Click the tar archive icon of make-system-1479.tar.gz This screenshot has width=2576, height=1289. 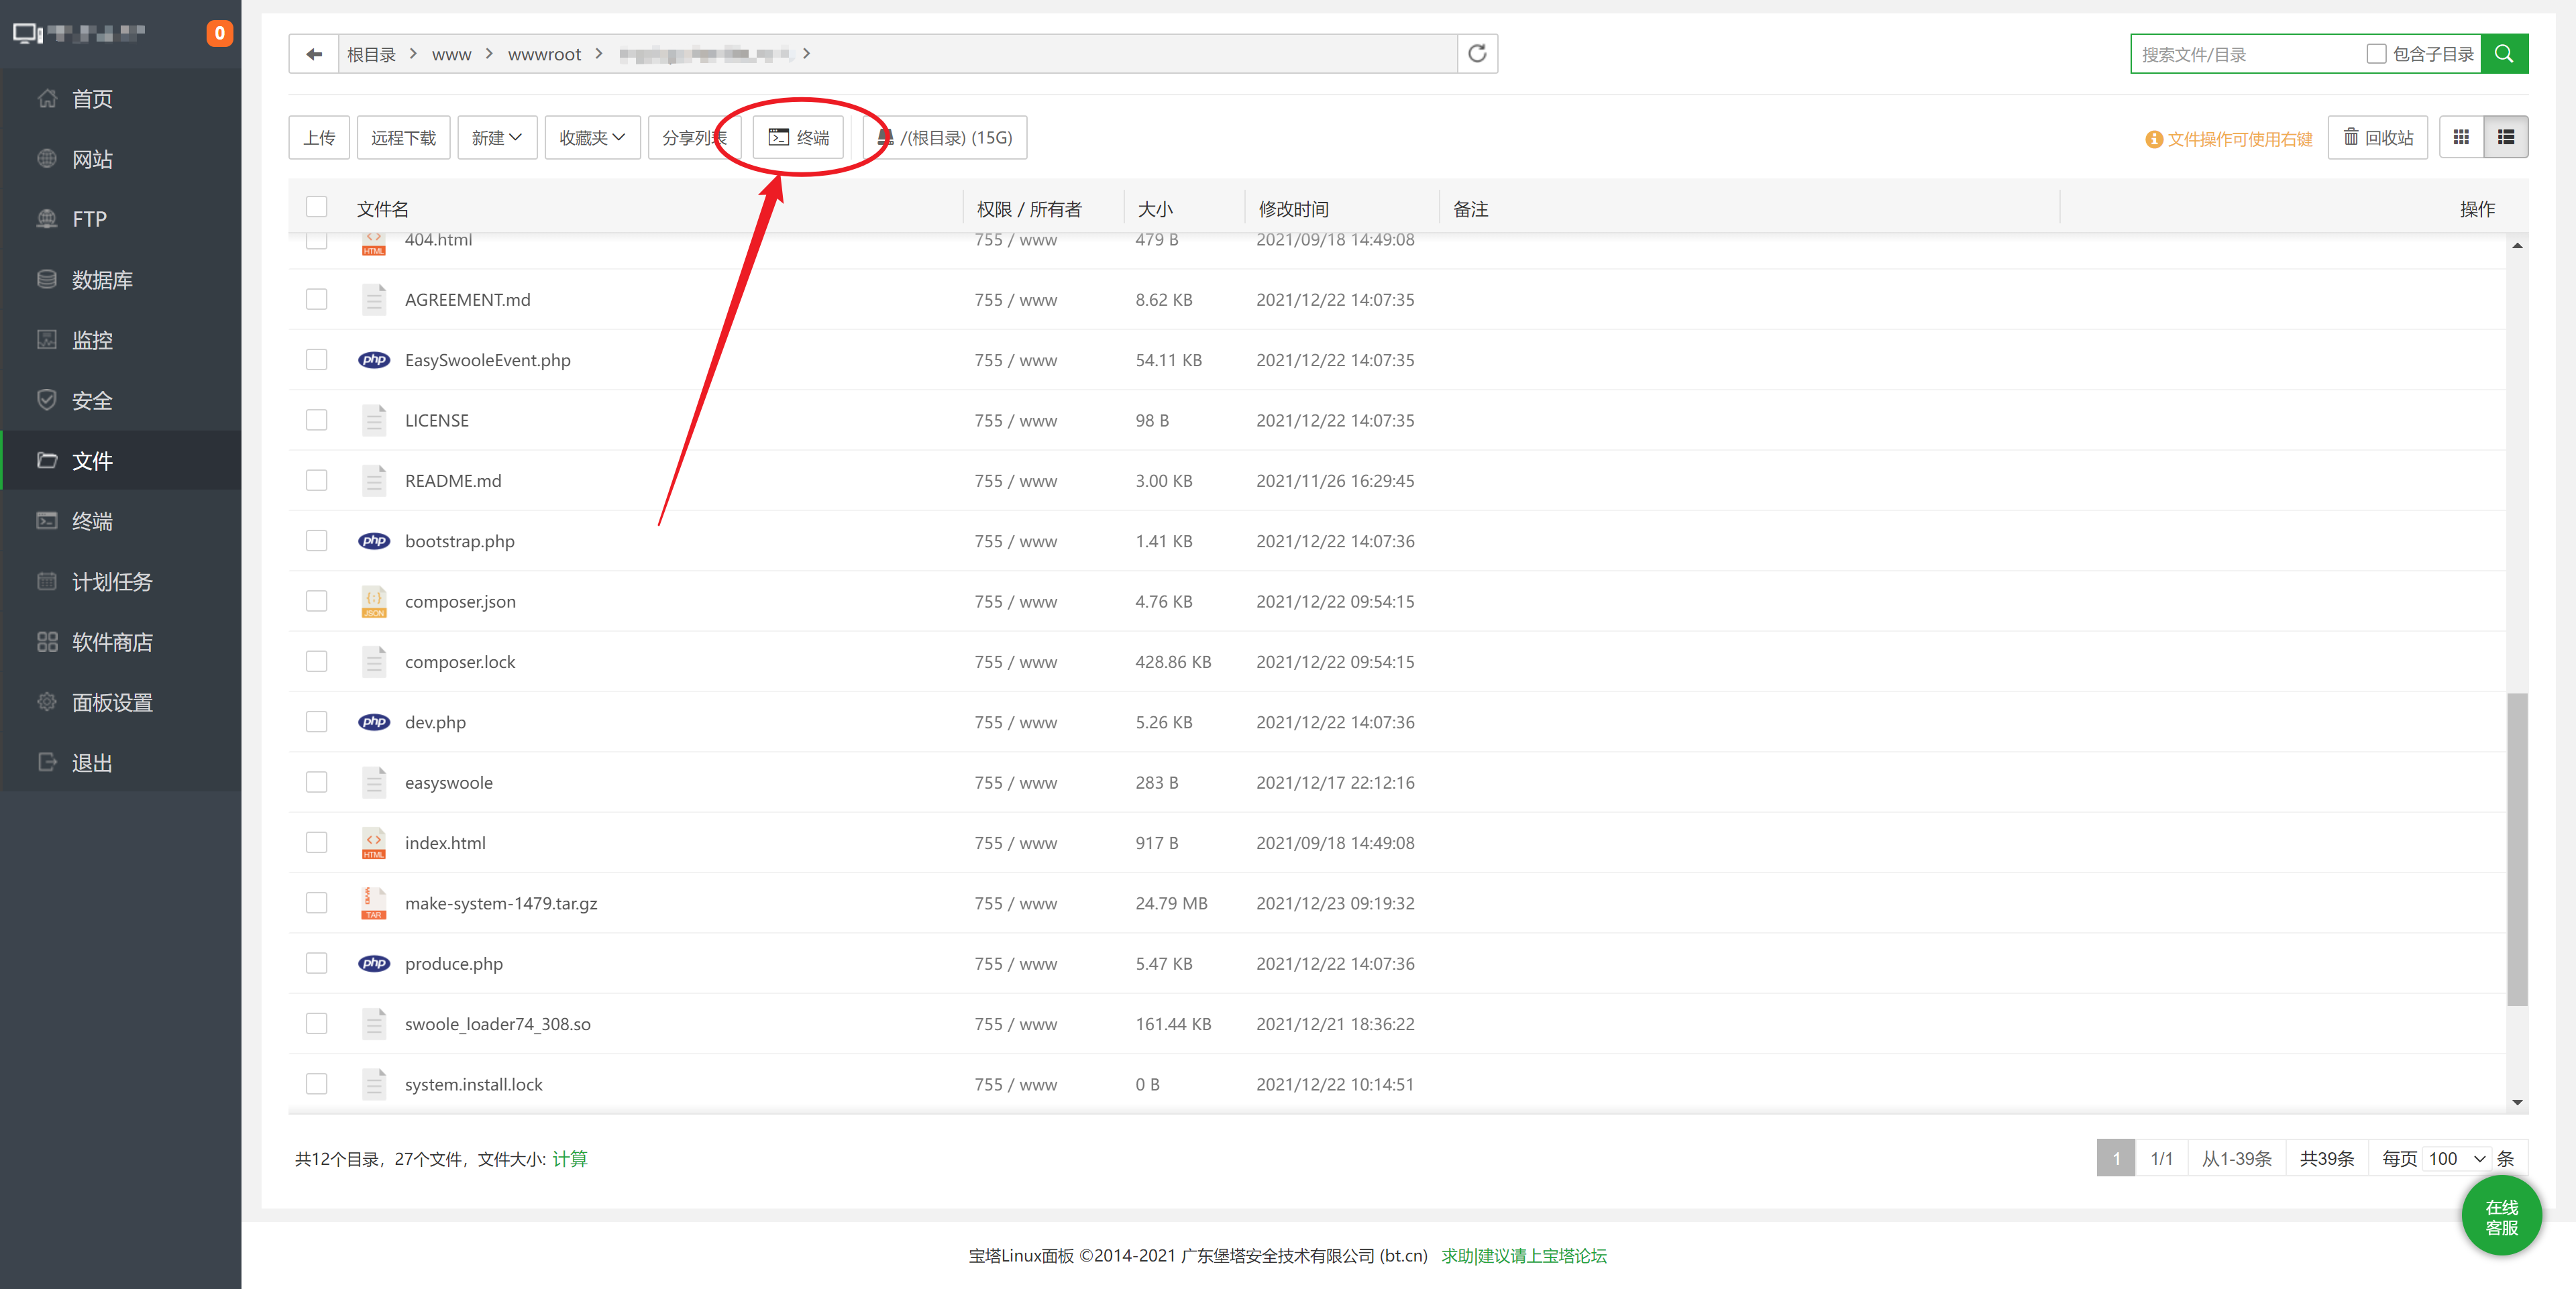[x=374, y=903]
